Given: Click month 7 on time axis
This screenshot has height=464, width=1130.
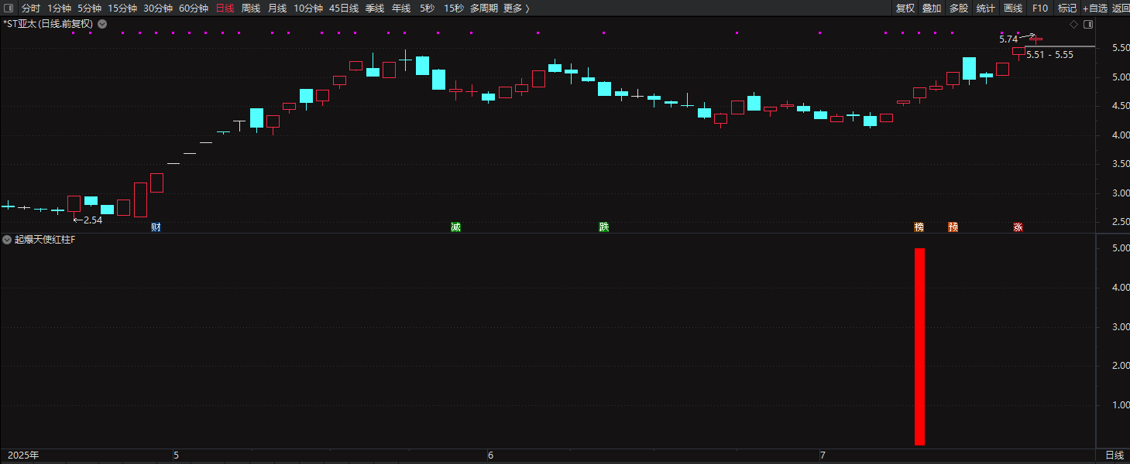Looking at the screenshot, I should pos(823,455).
